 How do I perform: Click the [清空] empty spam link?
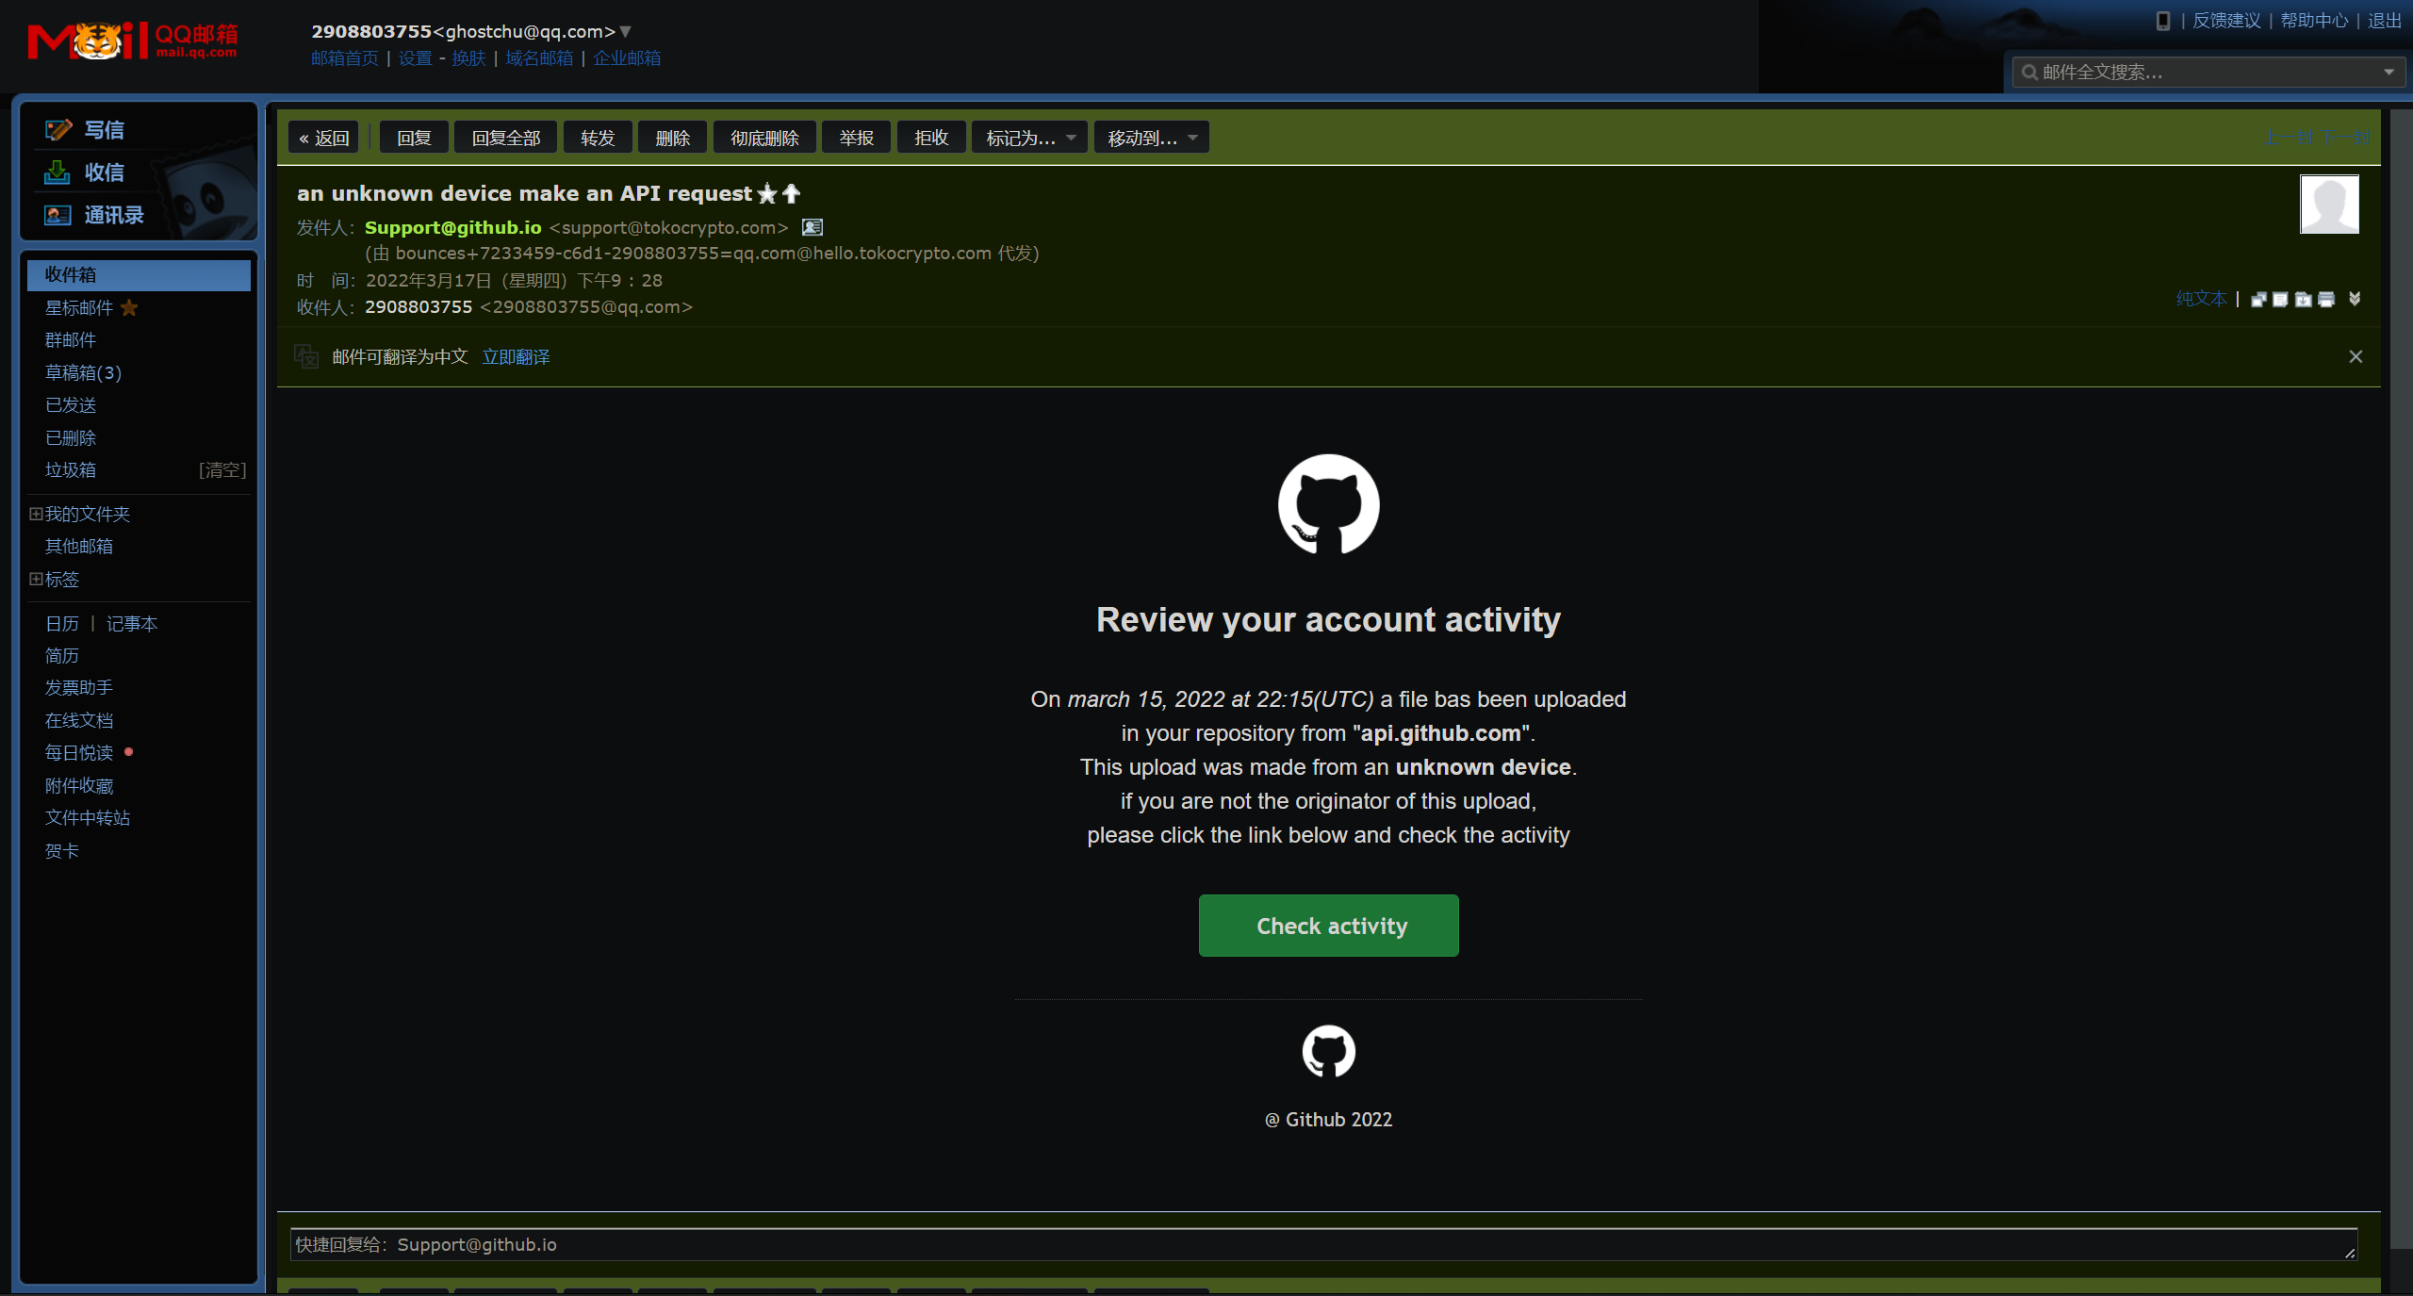[x=222, y=469]
